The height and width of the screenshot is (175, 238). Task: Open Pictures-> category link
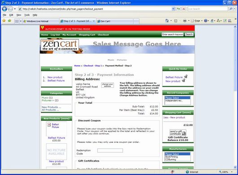pos(48,100)
